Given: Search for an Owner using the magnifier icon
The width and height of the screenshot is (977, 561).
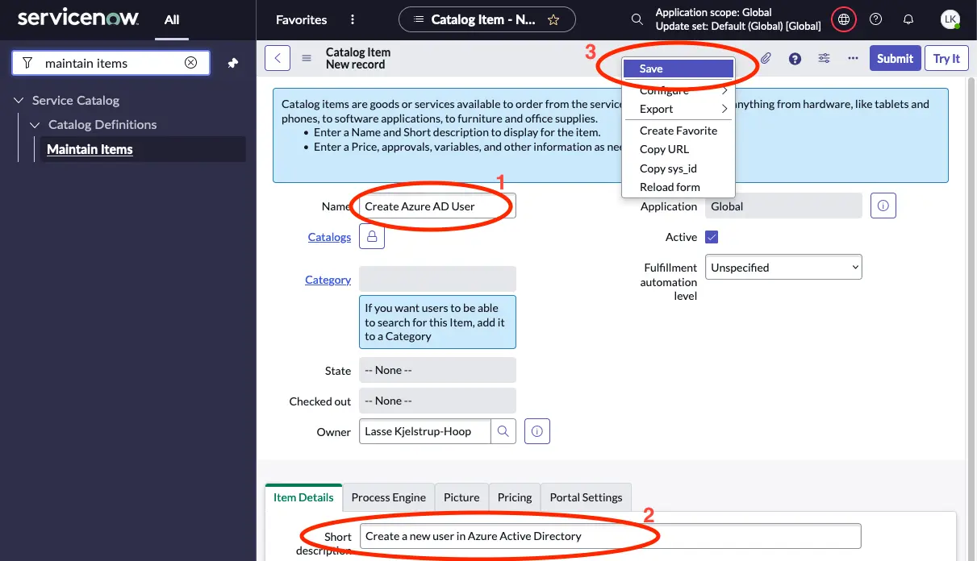Looking at the screenshot, I should tap(503, 431).
